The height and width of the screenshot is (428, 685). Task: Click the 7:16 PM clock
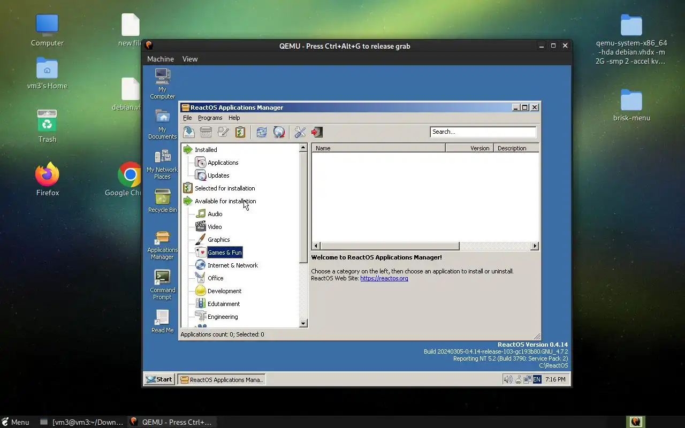[x=555, y=379]
